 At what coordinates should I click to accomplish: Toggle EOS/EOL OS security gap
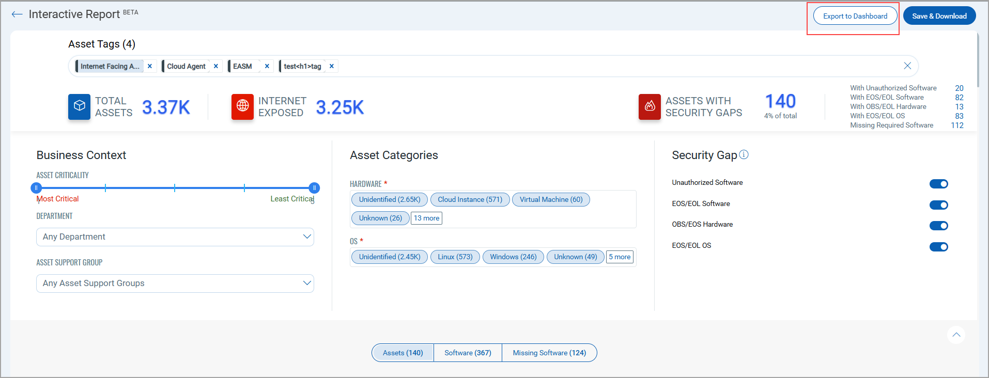point(939,247)
